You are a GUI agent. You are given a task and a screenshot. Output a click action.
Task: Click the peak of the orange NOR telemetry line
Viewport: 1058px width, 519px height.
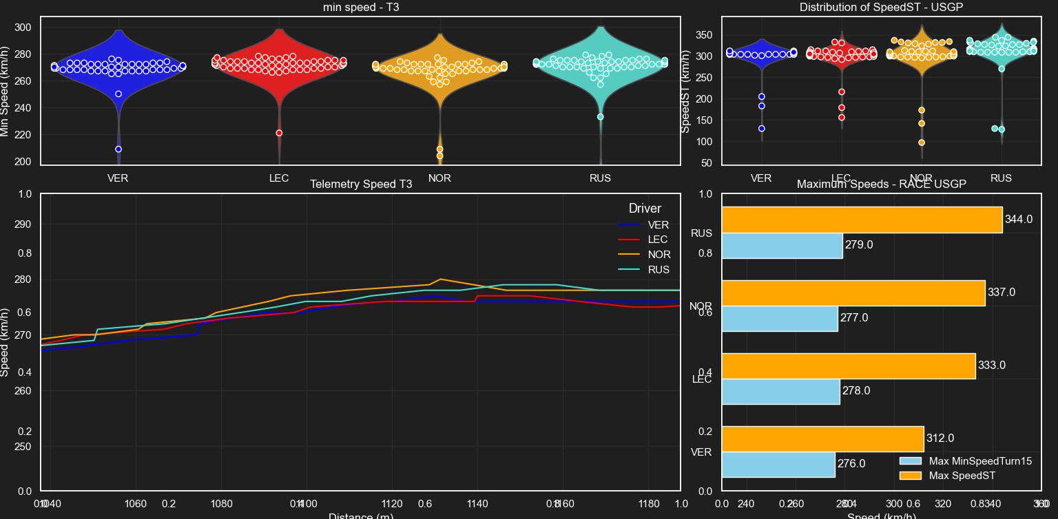coord(441,279)
